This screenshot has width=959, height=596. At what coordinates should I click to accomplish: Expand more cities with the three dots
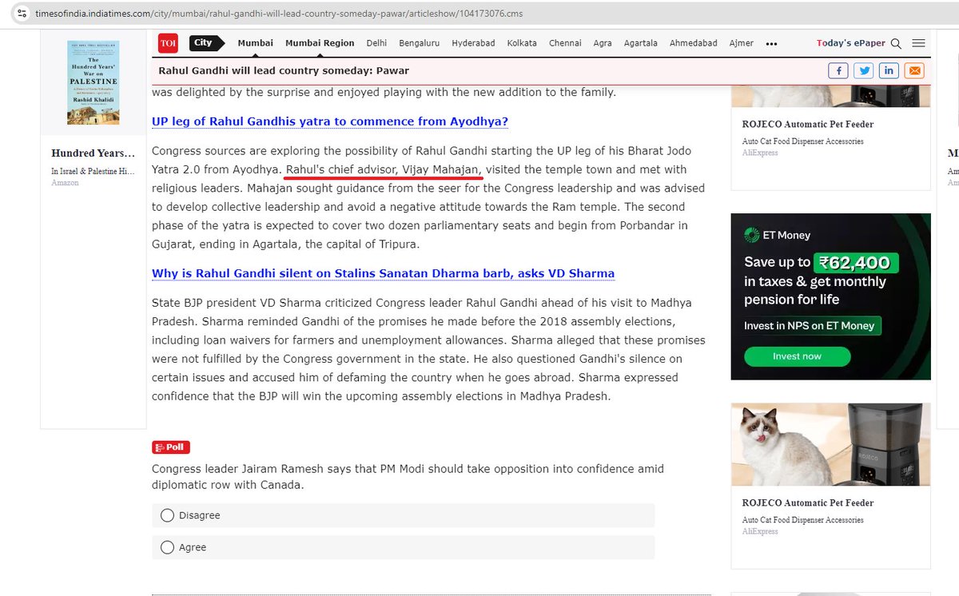click(771, 44)
